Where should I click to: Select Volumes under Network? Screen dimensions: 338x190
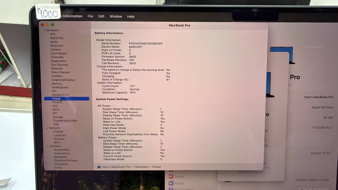(59, 139)
